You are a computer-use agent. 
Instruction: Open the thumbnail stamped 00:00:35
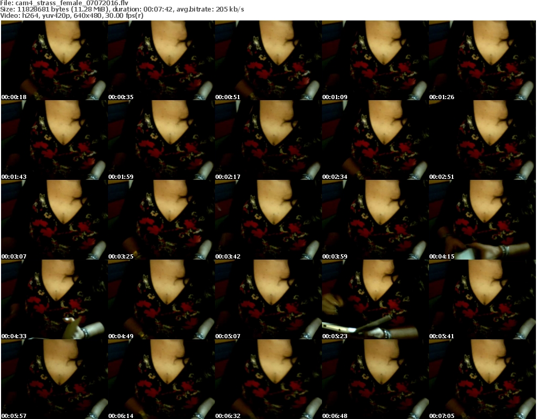[x=162, y=60]
